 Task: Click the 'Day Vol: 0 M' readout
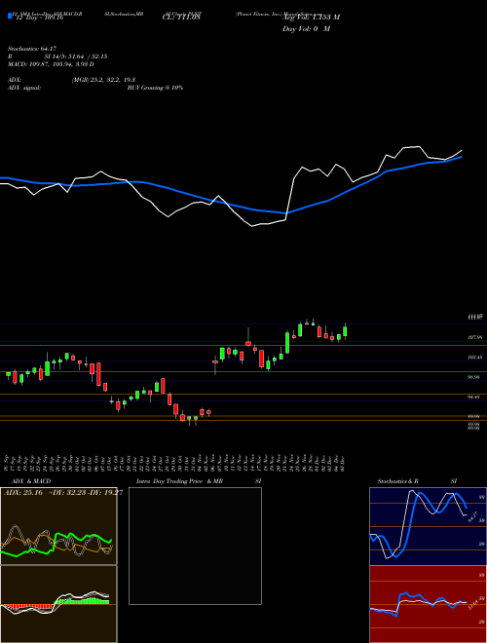[306, 29]
